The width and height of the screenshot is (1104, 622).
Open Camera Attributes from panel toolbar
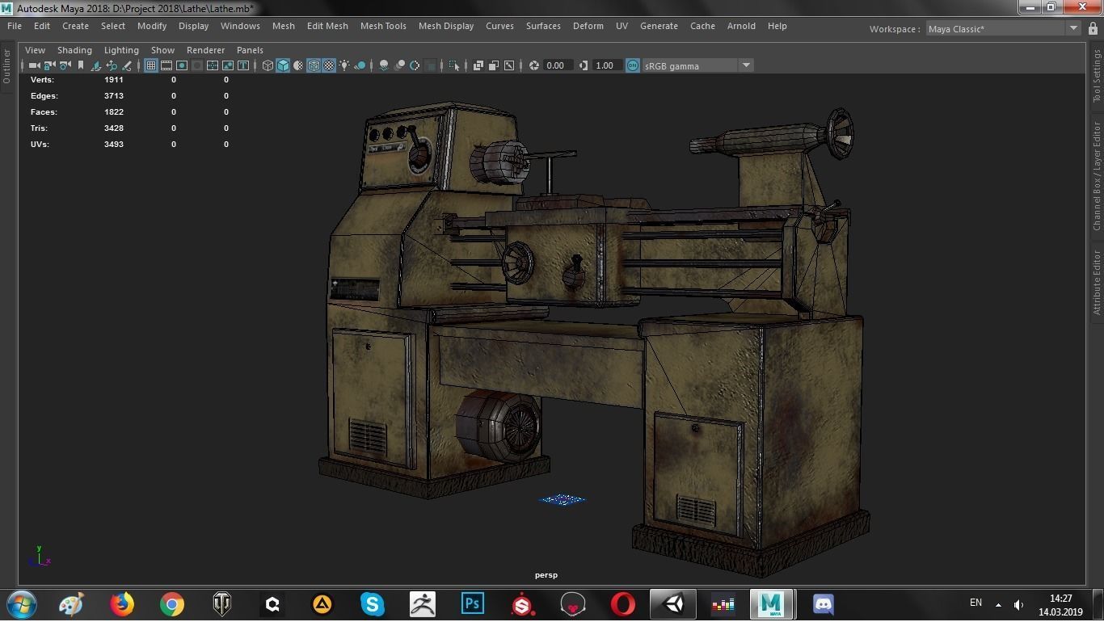pos(65,65)
